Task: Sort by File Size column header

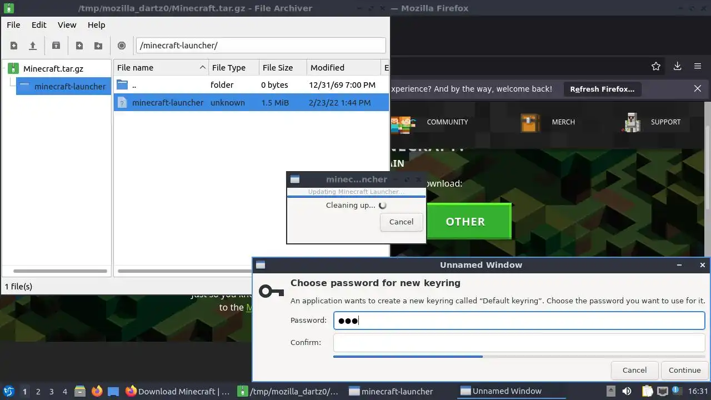Action: 283,67
